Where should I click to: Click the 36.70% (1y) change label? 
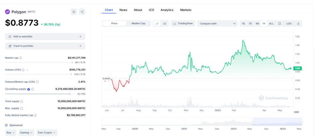(50, 25)
